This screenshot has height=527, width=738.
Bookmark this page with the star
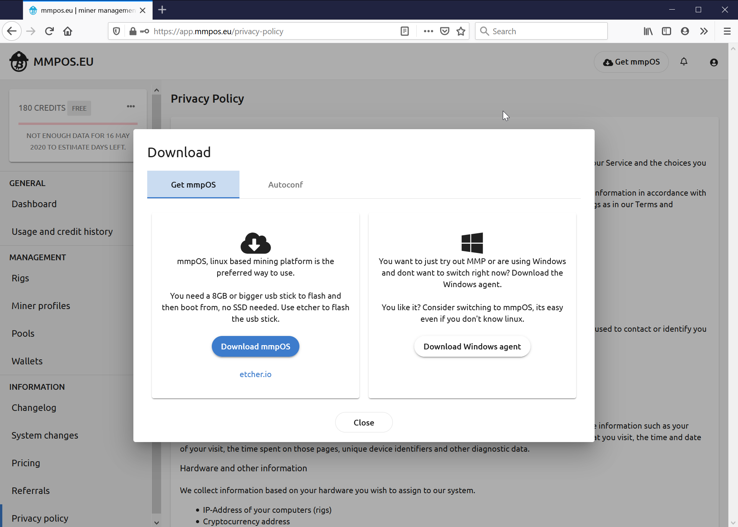tap(461, 31)
